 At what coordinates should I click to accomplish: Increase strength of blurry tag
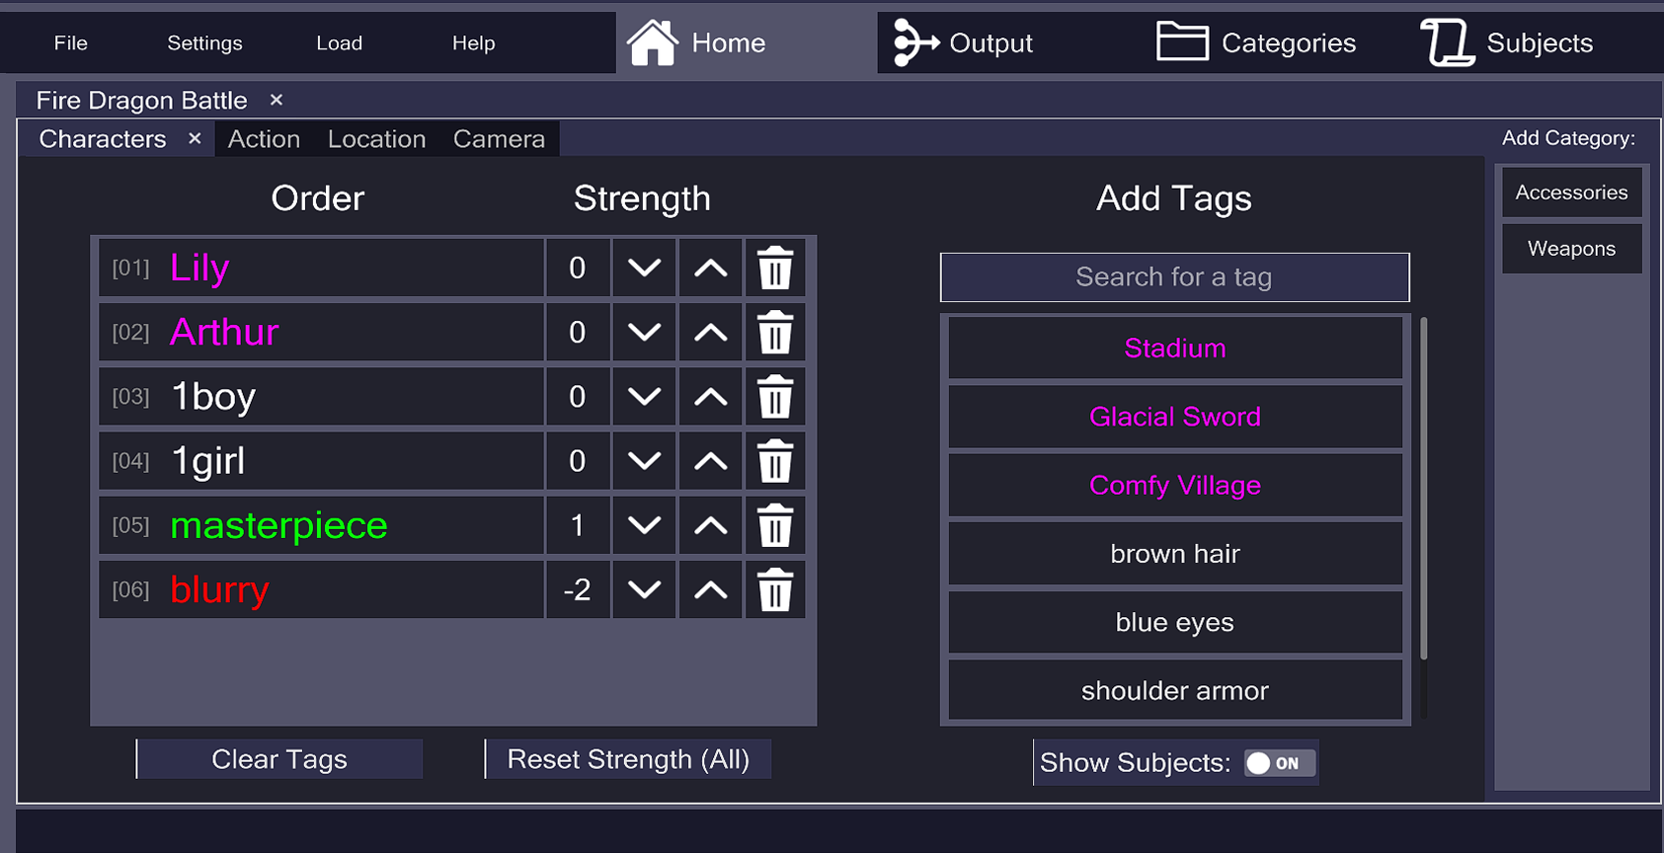[710, 589]
